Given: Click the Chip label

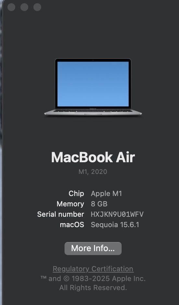Looking at the screenshot, I should point(76,194).
